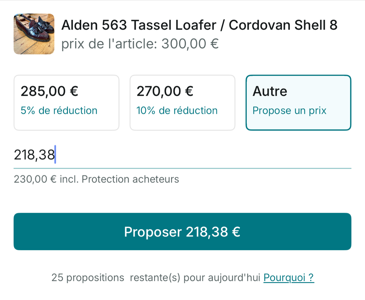Click the 25 propositions restante(s) text
The height and width of the screenshot is (300, 365).
click(x=157, y=278)
